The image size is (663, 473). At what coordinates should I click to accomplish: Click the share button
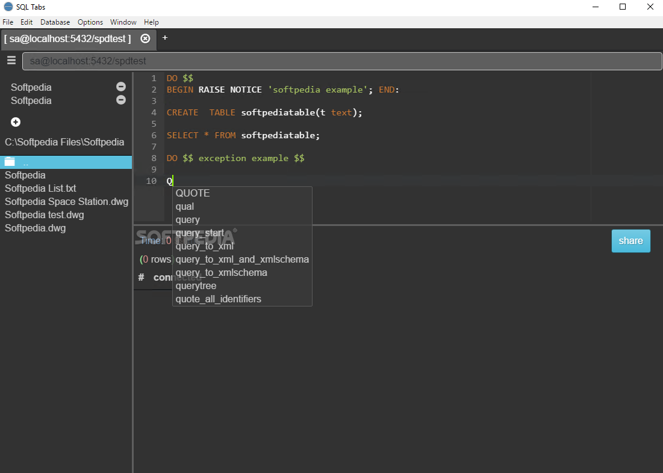click(x=630, y=241)
